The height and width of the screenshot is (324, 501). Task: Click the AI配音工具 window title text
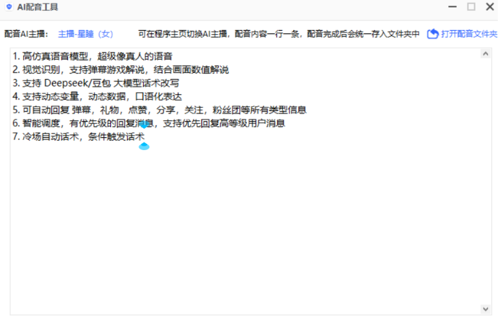(37, 7)
